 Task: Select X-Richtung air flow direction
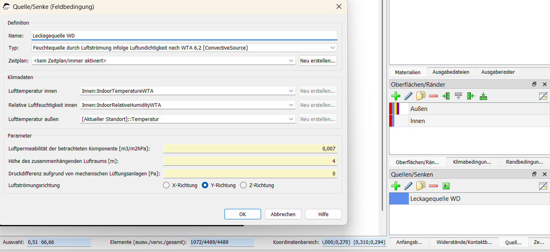pyautogui.click(x=166, y=185)
